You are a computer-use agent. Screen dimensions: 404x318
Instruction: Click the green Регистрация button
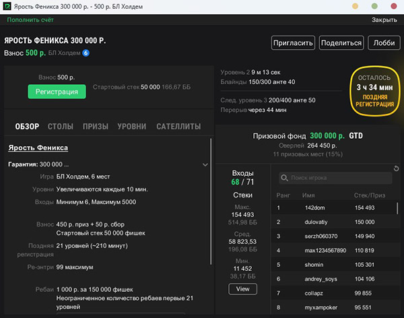(x=57, y=92)
